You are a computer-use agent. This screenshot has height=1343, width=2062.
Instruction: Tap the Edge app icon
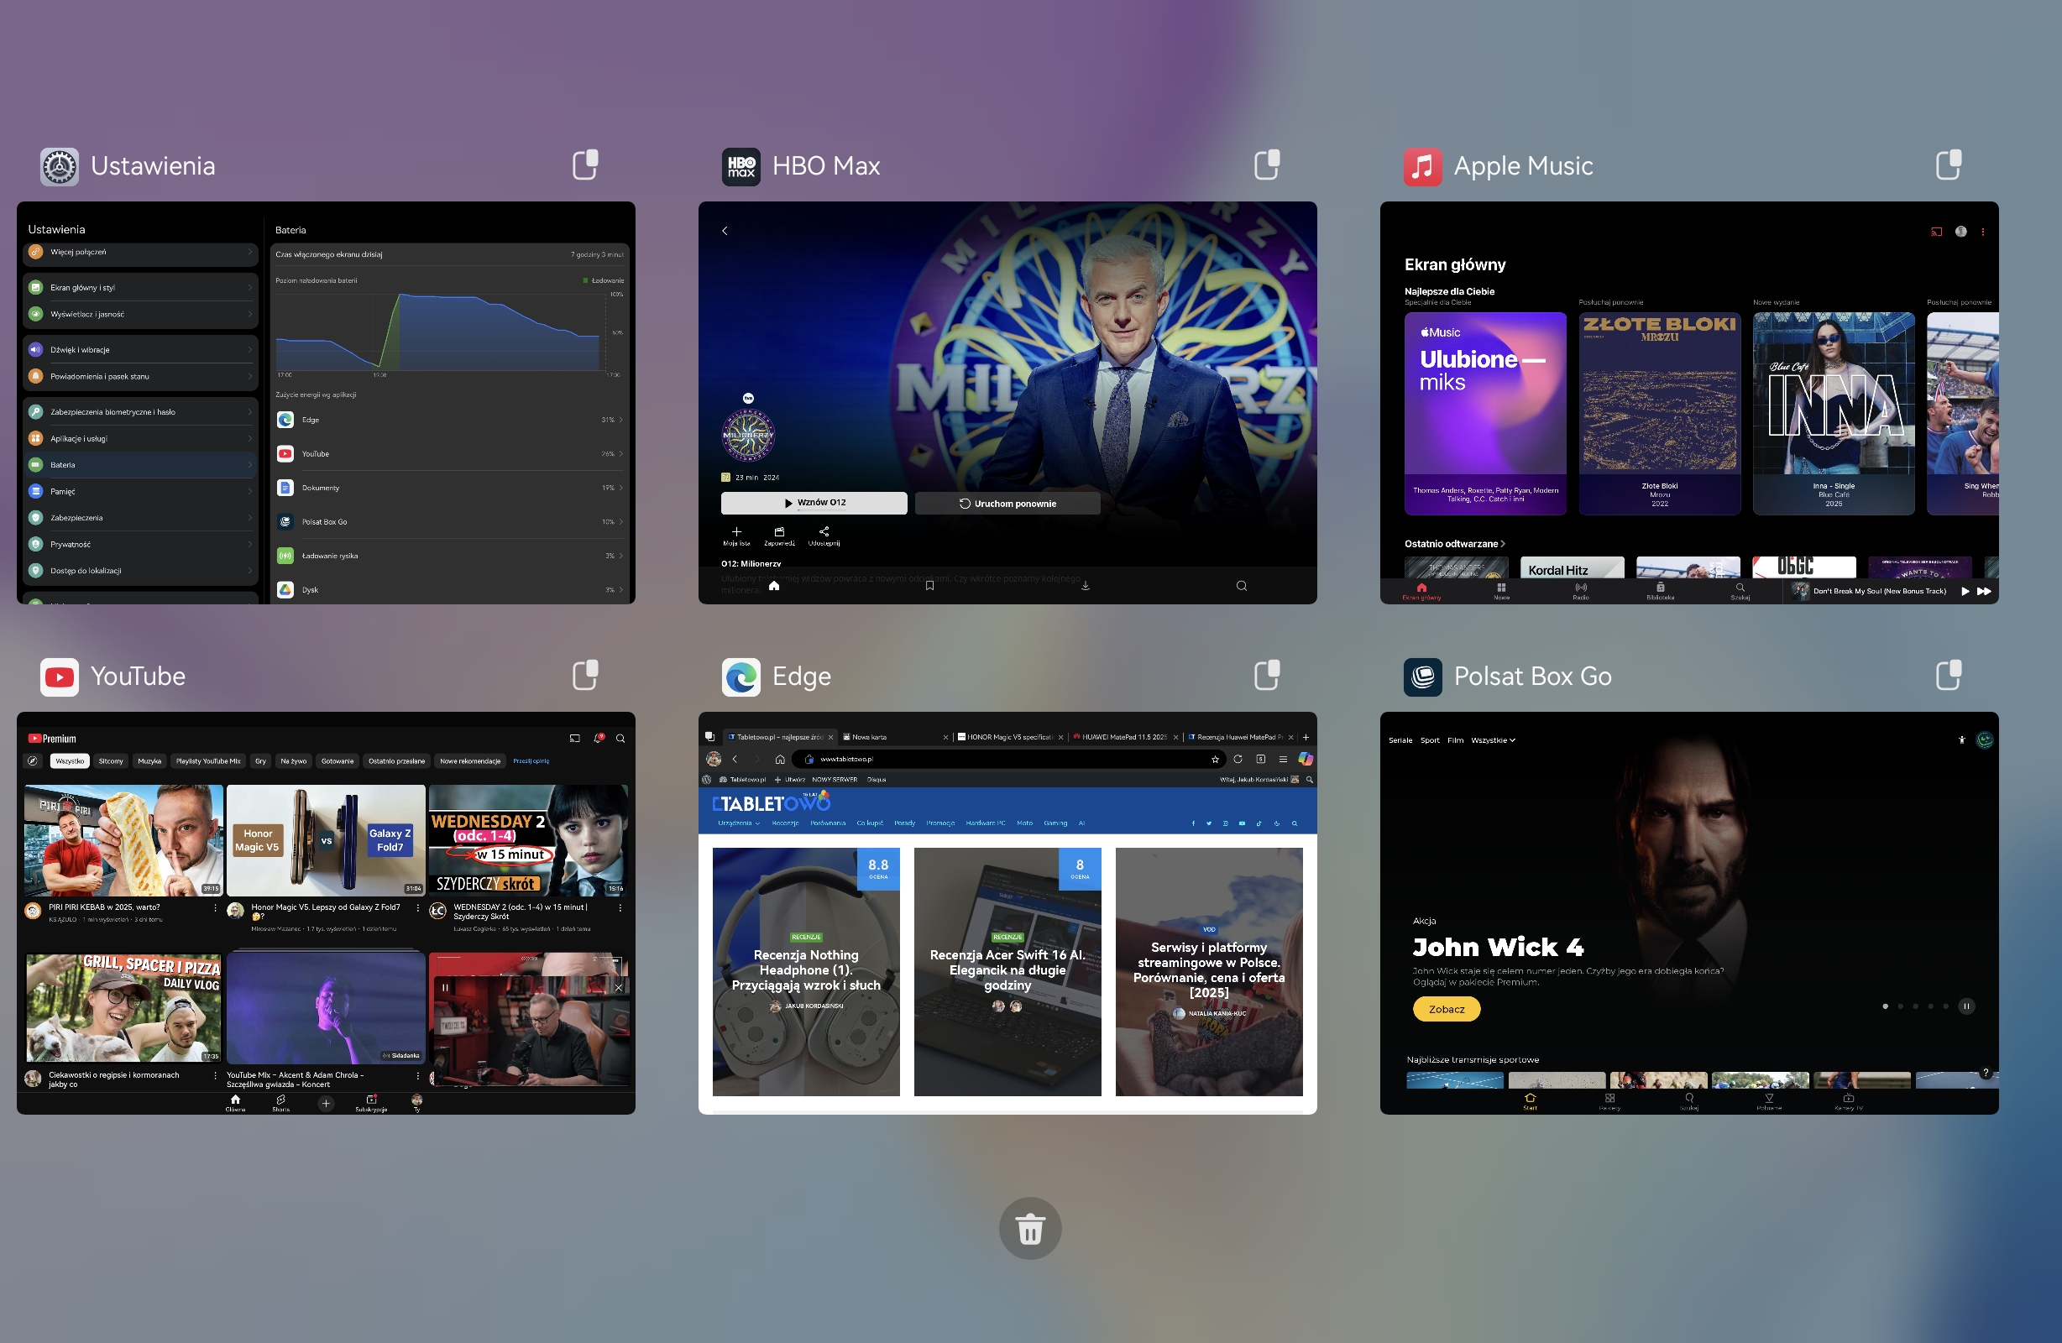coord(741,677)
